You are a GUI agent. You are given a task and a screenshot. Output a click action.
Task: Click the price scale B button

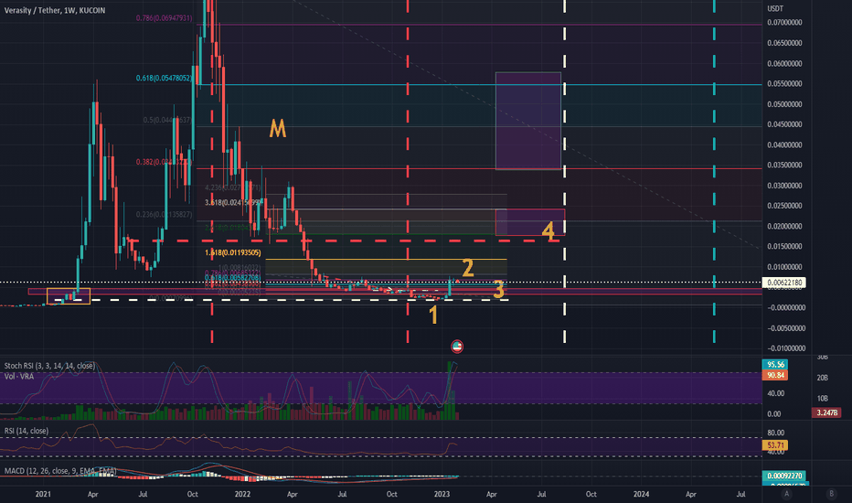[831, 494]
